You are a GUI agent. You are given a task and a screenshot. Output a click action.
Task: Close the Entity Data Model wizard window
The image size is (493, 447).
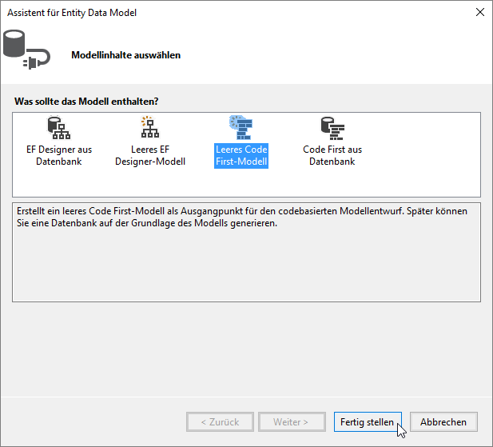point(479,12)
